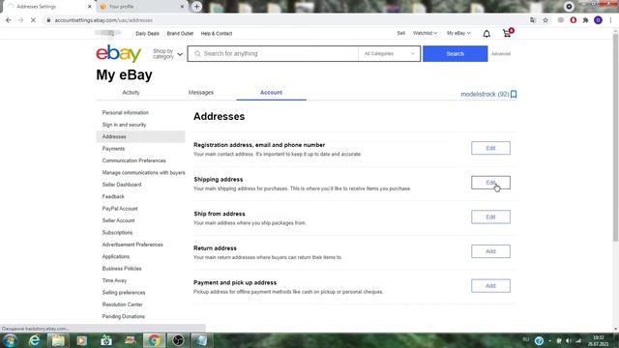Launch Internet Explorer from the taskbar
This screenshot has width=619, height=348.
click(35, 340)
